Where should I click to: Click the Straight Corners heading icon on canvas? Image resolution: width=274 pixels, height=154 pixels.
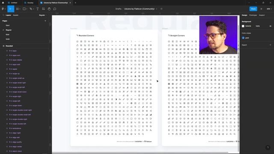[169, 36]
